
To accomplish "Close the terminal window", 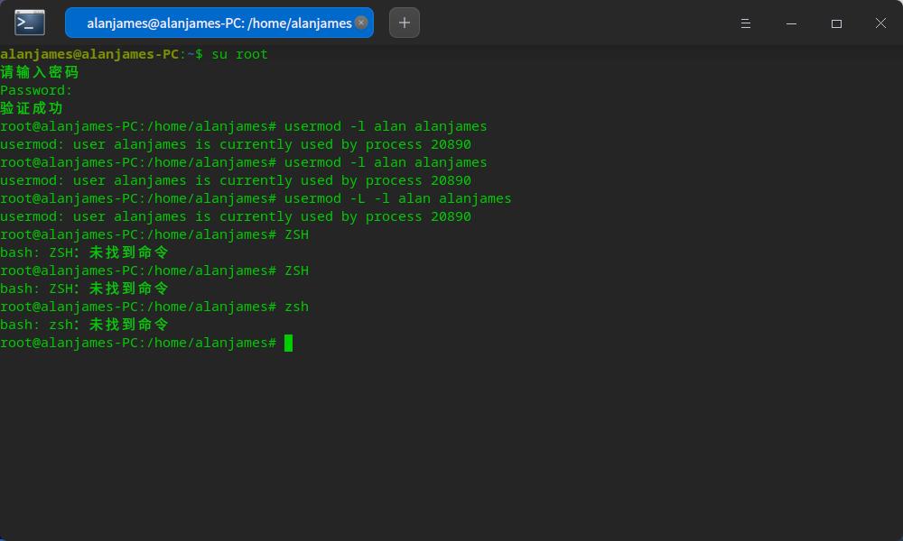I will (x=880, y=23).
